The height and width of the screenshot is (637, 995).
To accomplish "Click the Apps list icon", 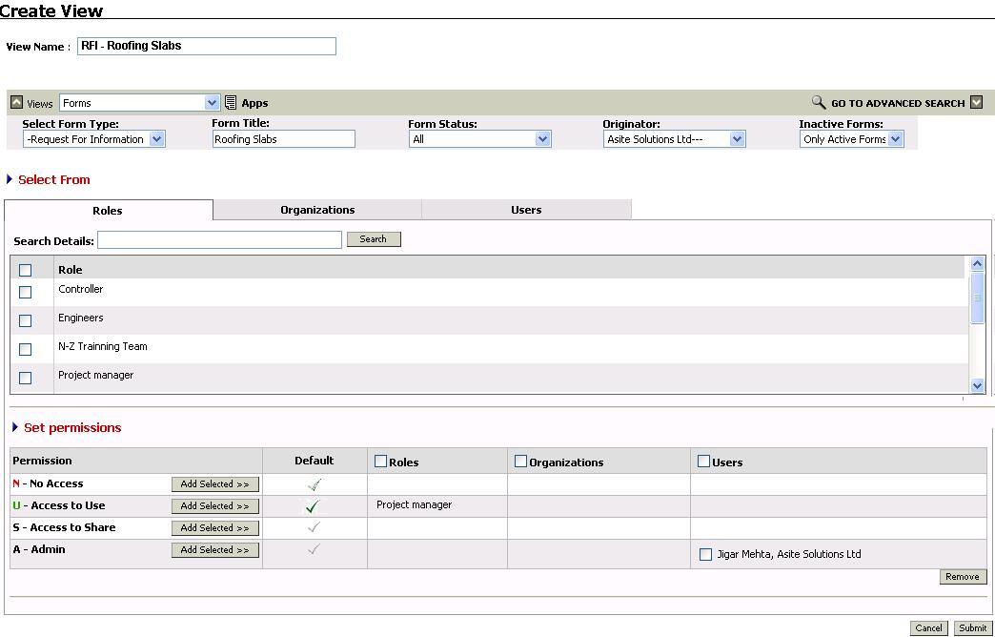I will click(231, 103).
